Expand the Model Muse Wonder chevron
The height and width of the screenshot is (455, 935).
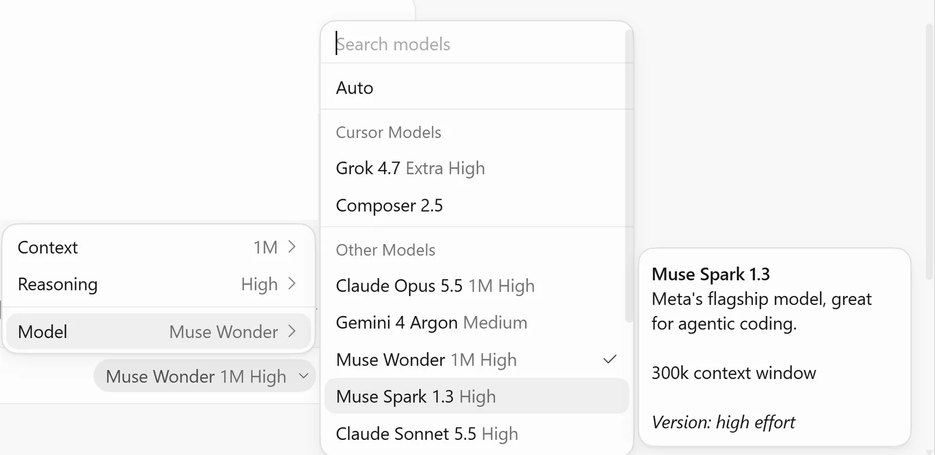coord(292,332)
